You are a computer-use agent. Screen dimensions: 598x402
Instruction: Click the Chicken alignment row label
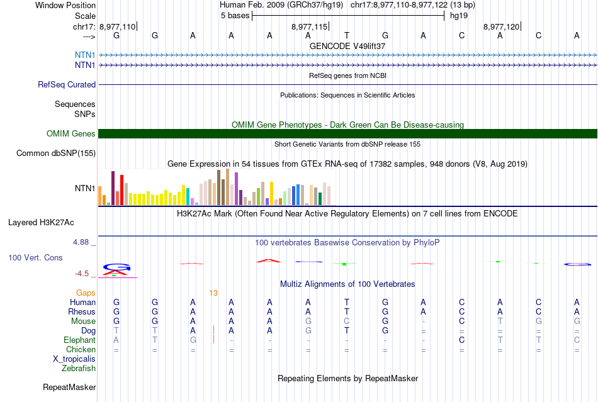(81, 349)
